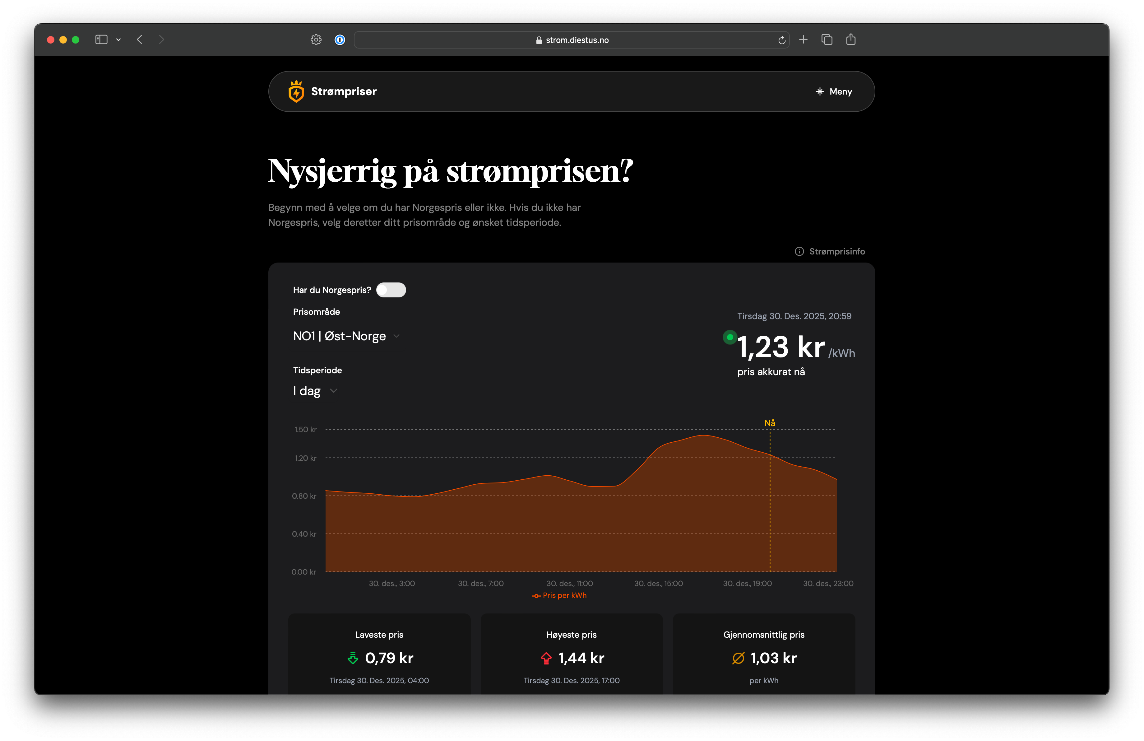Click the strom.diestus.no address bar
The image size is (1144, 741).
572,40
